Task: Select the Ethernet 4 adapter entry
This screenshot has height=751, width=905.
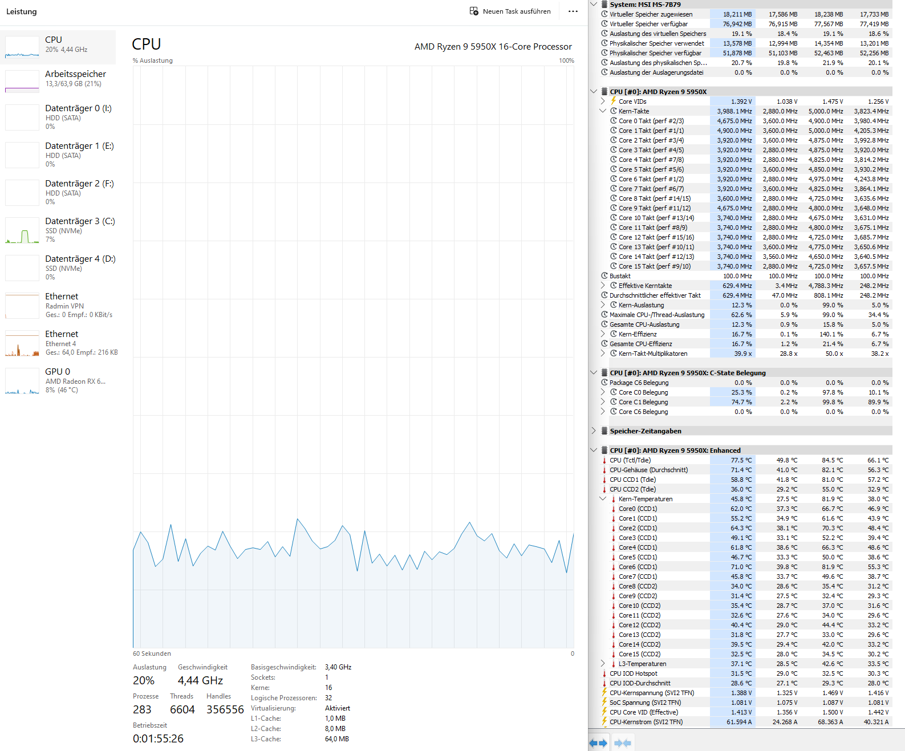Action: tap(58, 343)
